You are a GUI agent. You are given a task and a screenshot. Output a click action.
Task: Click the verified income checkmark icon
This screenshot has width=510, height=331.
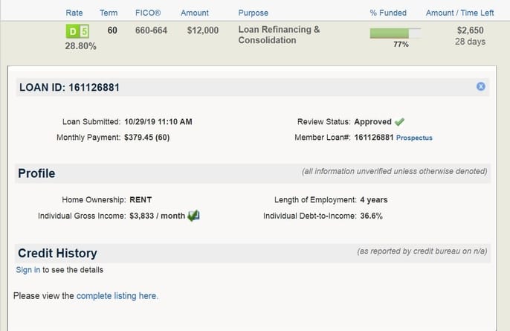(193, 216)
